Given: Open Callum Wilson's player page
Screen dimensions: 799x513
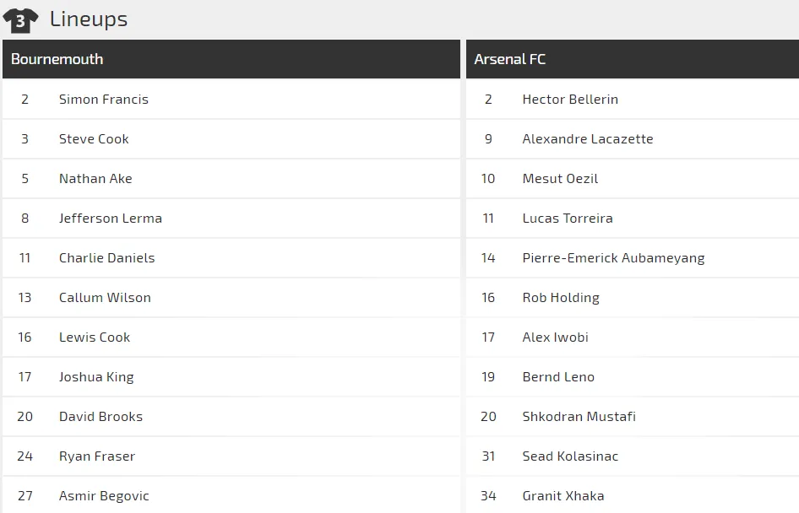Looking at the screenshot, I should 105,297.
